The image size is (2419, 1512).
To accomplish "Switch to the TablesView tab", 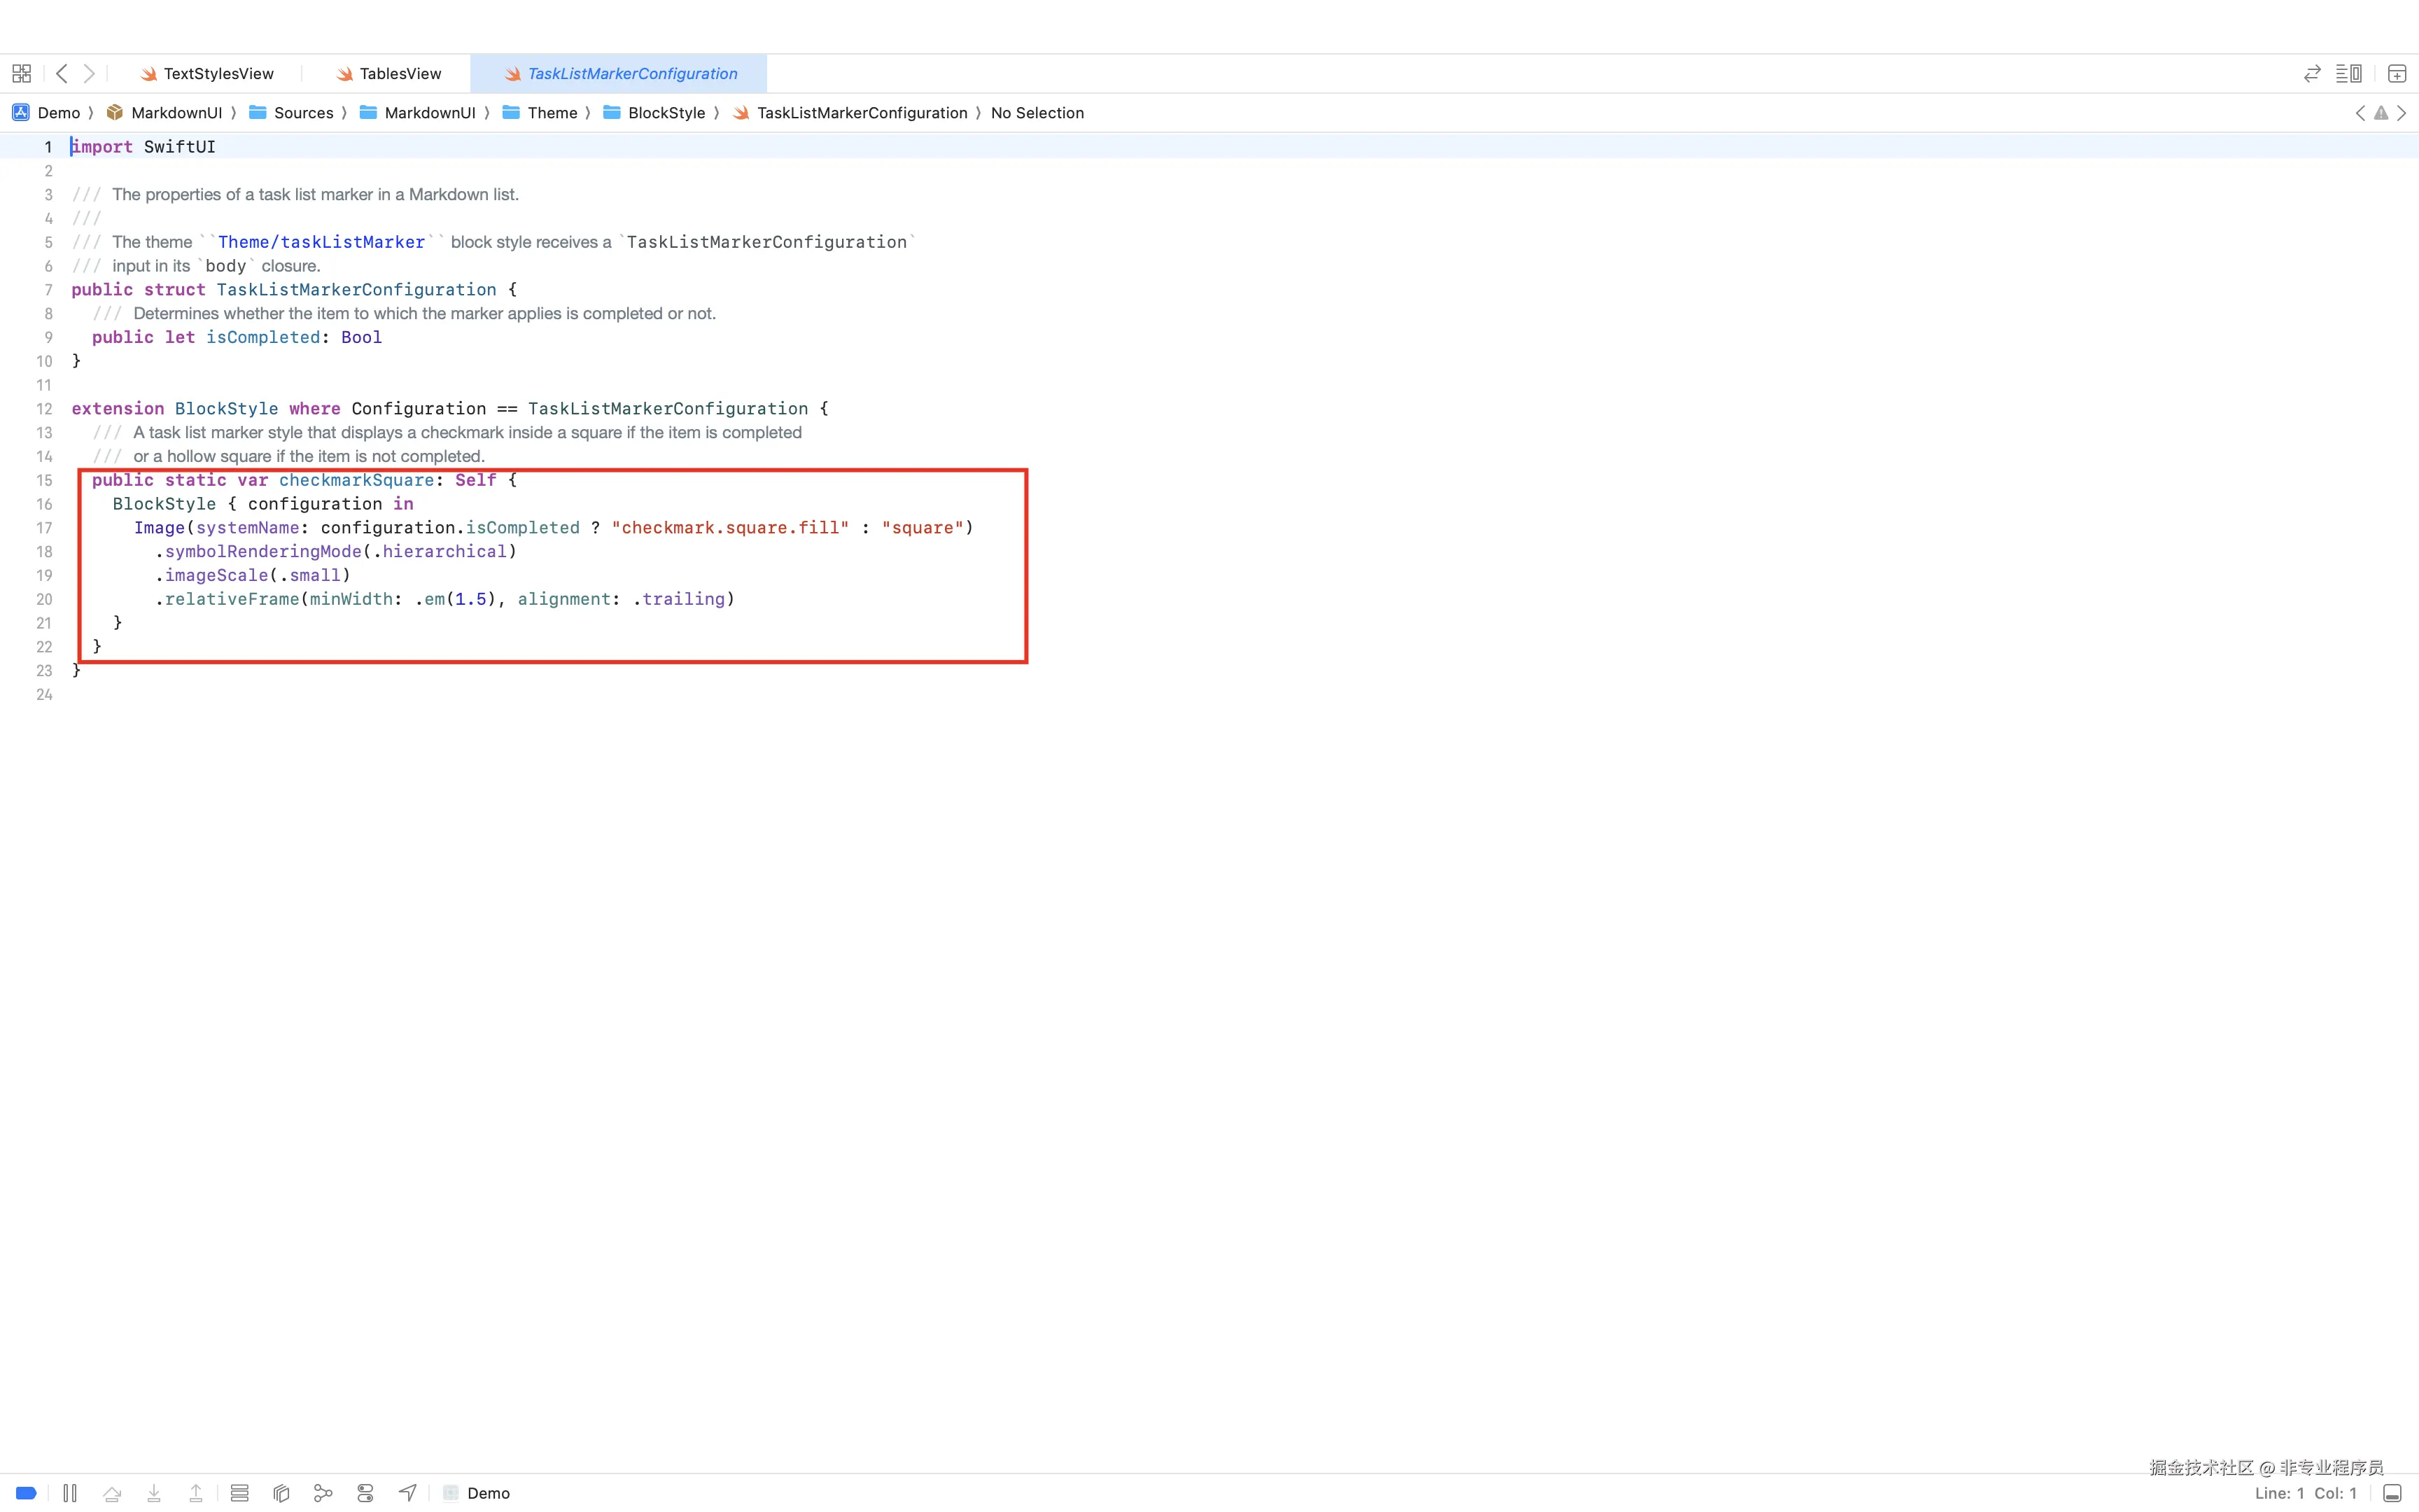I will pyautogui.click(x=400, y=74).
